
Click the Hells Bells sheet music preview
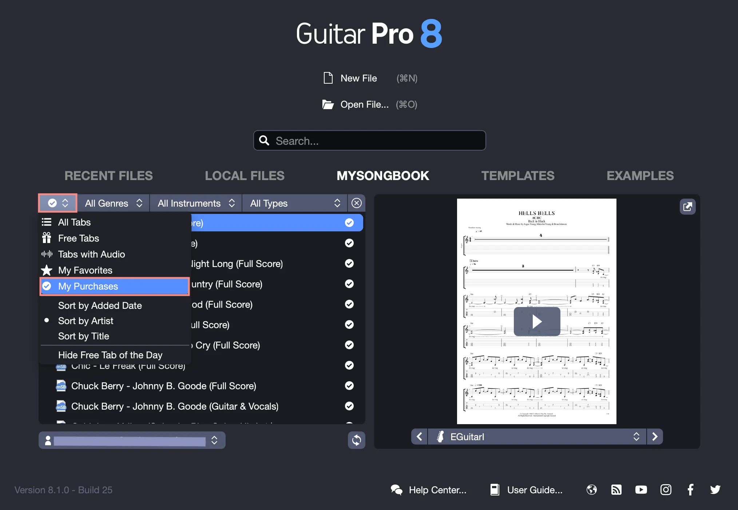tap(537, 311)
